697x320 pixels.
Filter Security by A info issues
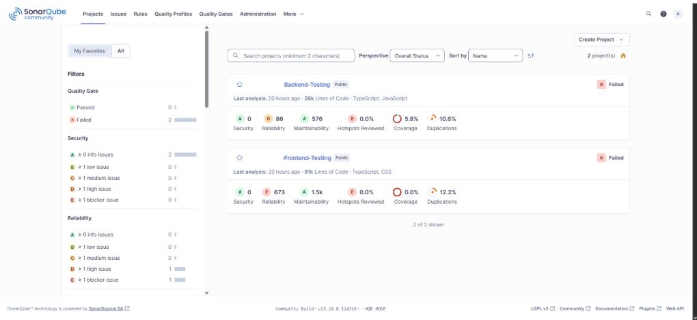click(x=132, y=155)
